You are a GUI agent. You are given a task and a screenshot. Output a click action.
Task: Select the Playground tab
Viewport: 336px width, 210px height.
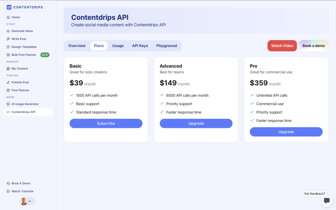pyautogui.click(x=167, y=46)
